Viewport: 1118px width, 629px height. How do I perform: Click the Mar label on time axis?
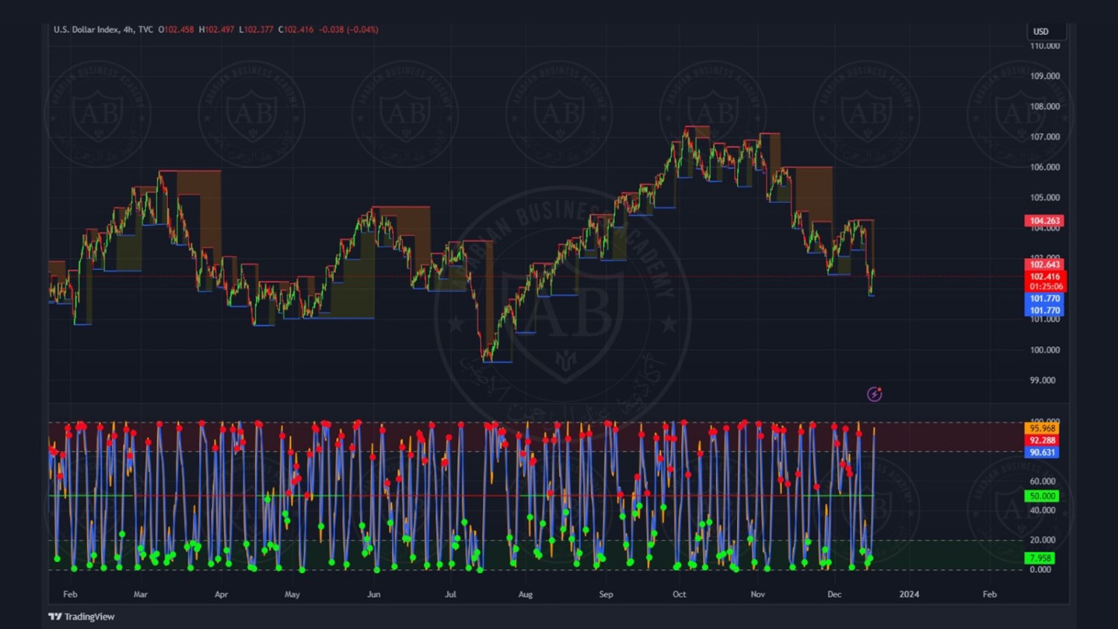tap(141, 595)
